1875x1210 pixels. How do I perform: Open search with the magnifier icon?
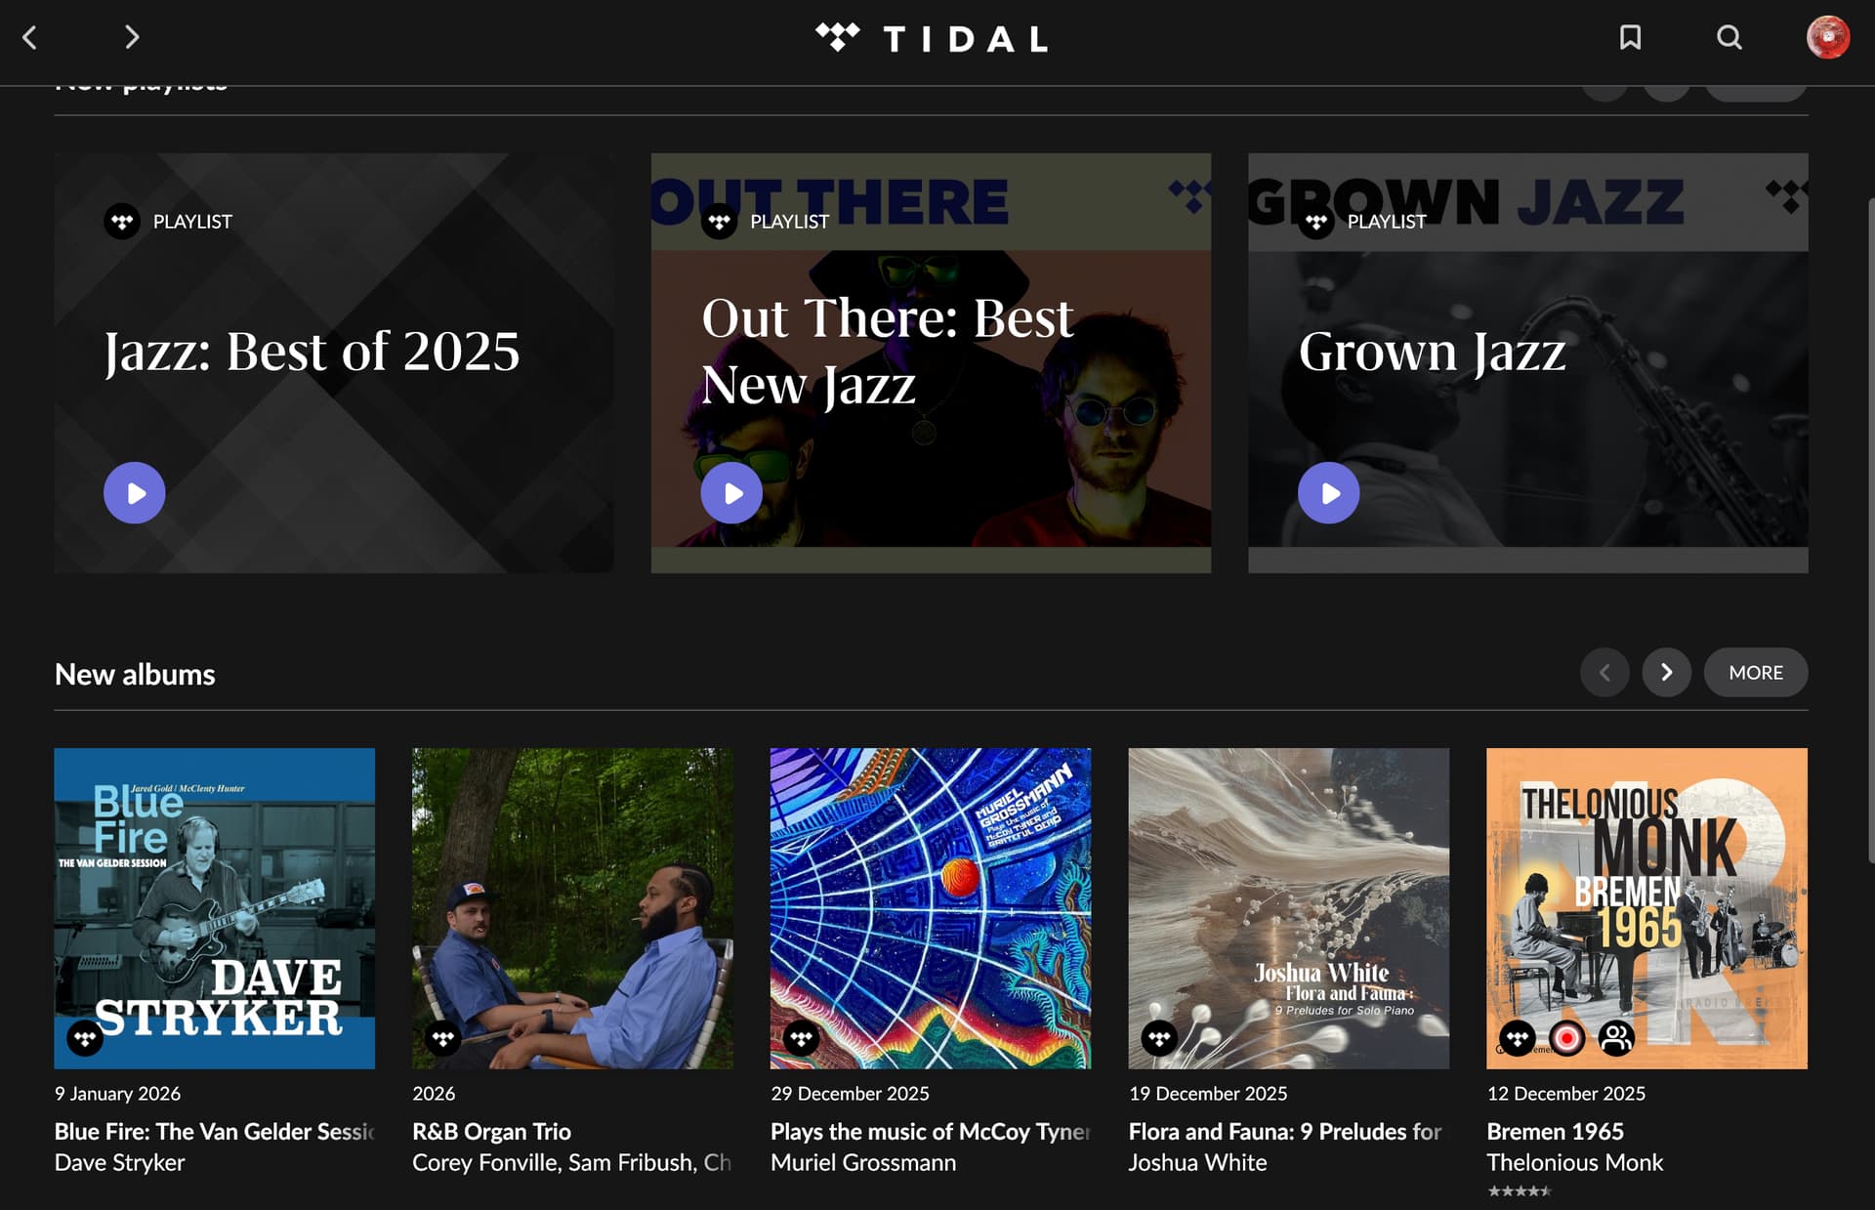click(1729, 38)
